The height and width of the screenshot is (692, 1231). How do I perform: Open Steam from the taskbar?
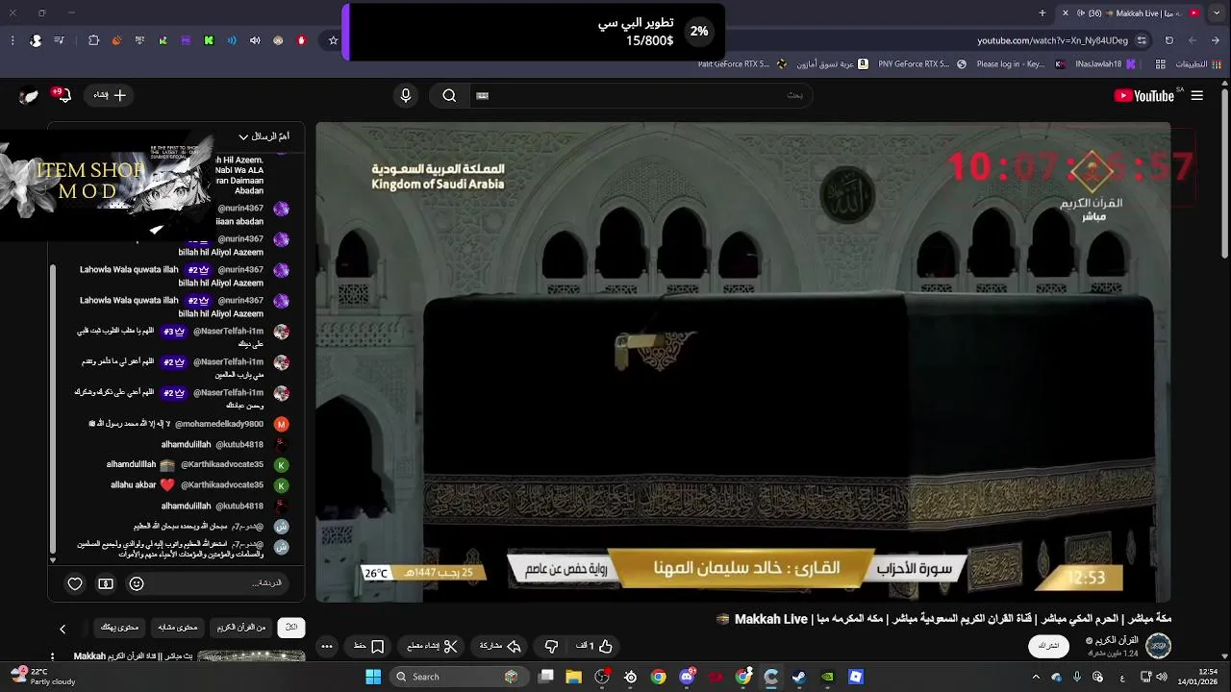[799, 677]
